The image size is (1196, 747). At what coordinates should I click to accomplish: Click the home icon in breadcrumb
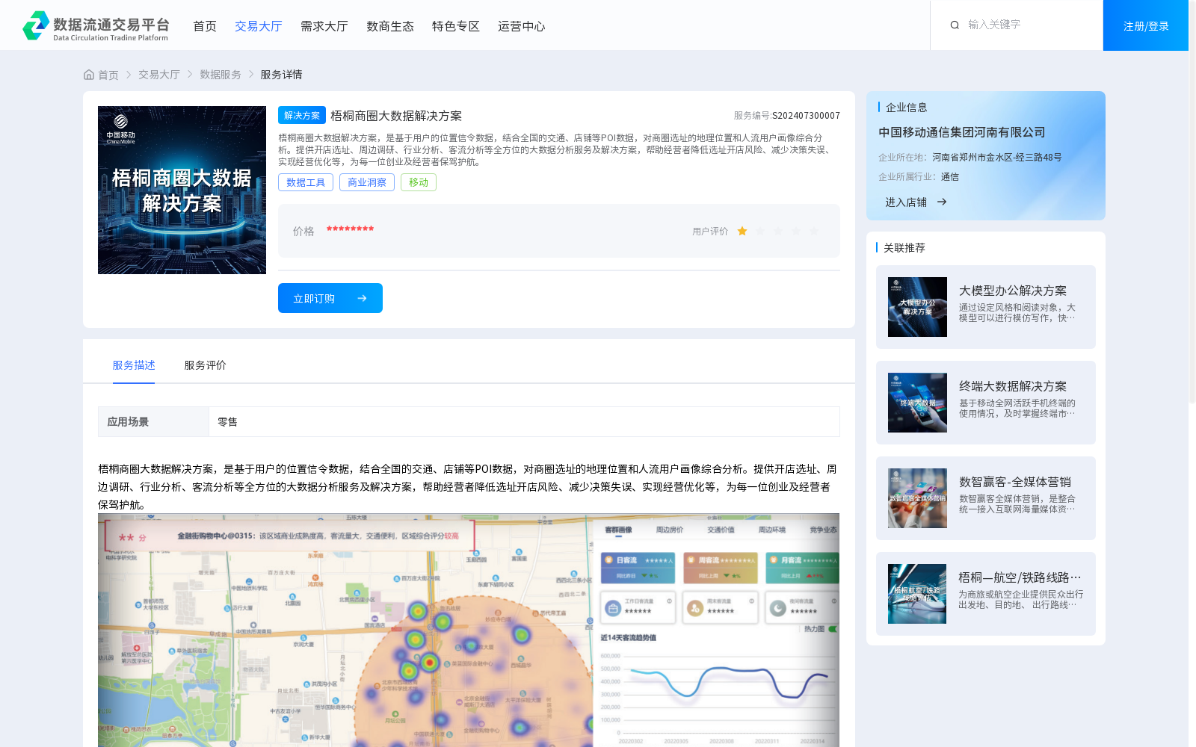click(89, 75)
